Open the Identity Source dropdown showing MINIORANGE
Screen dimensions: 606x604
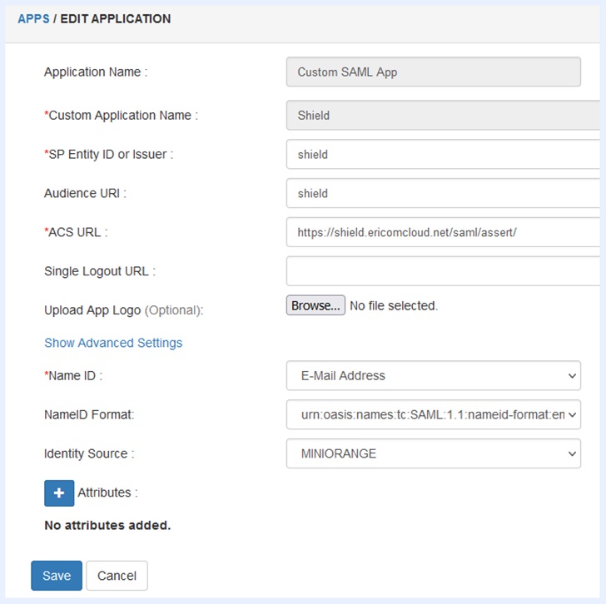tap(433, 453)
